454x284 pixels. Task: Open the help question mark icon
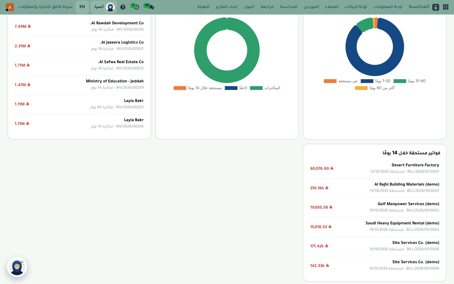click(x=123, y=7)
